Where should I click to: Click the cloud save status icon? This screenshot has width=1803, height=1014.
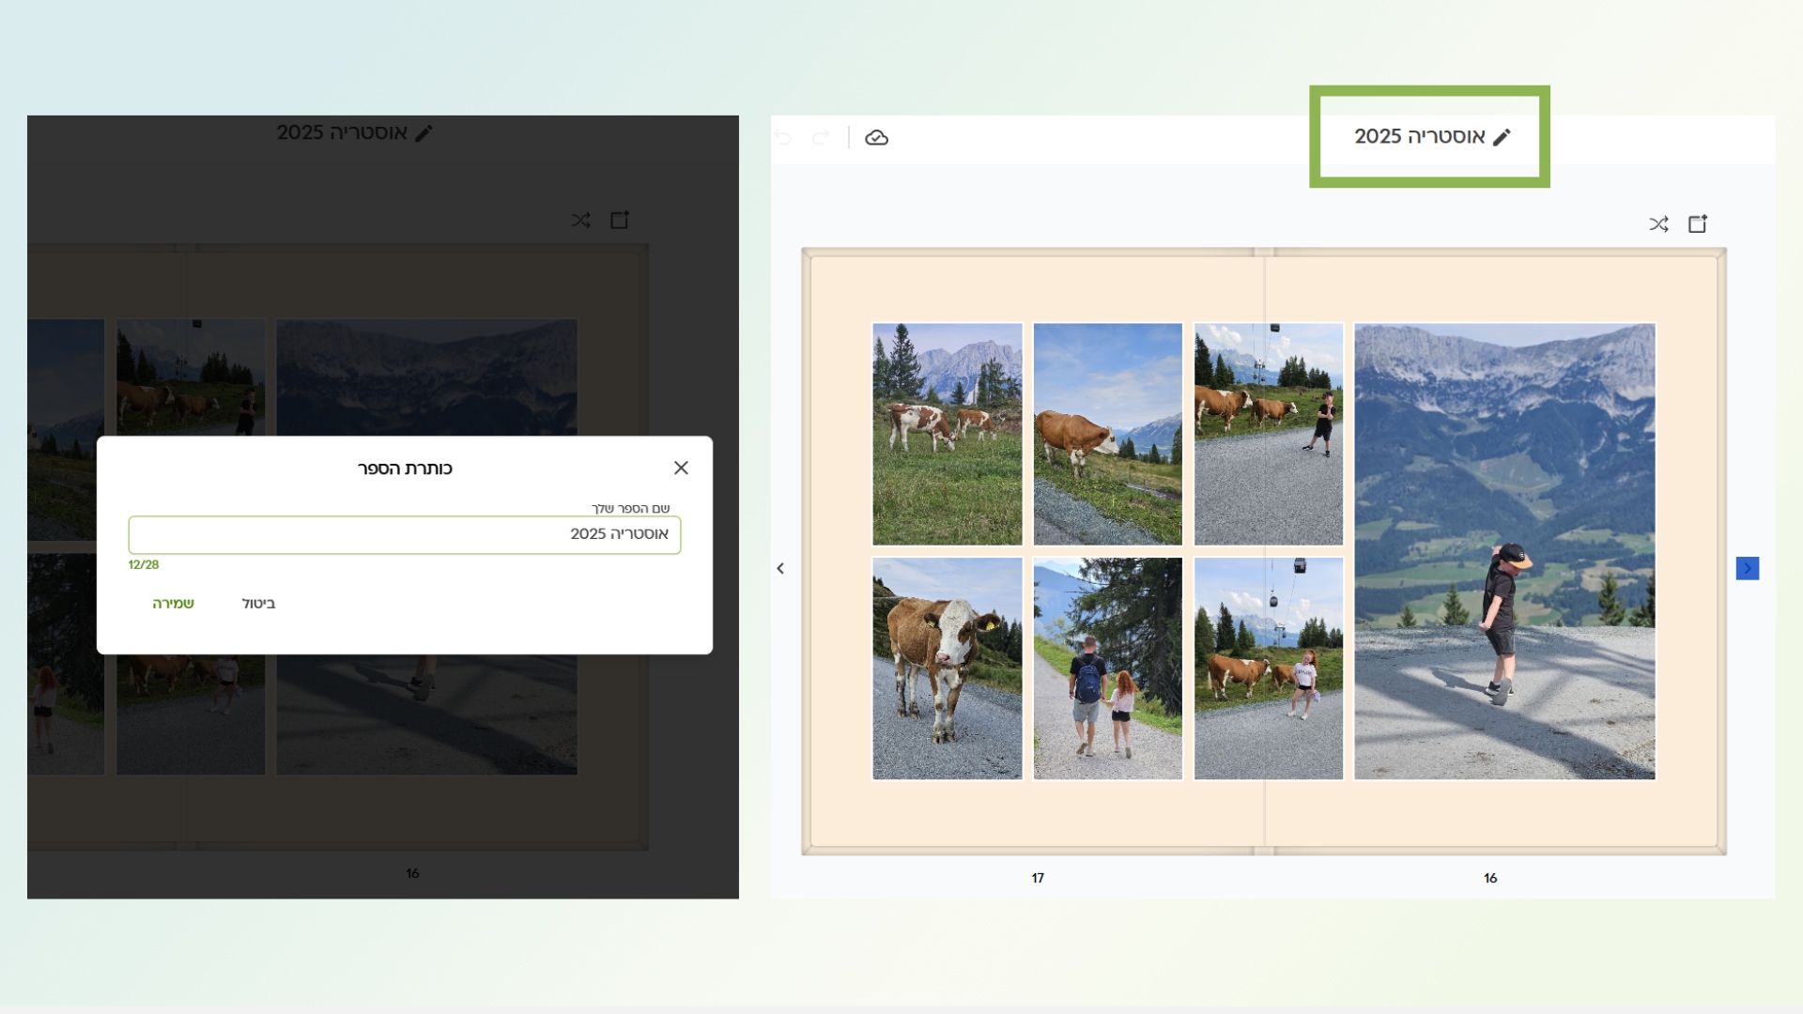coord(876,138)
